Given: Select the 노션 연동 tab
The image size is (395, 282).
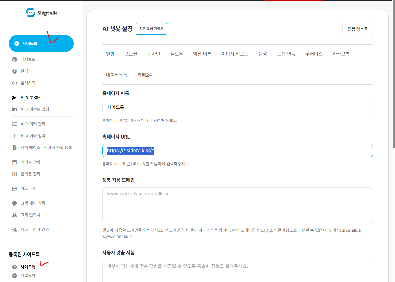Looking at the screenshot, I should pyautogui.click(x=286, y=54).
